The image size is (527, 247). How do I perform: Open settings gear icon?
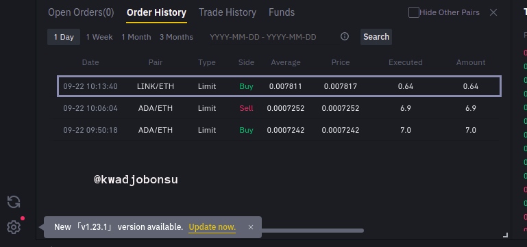coord(14,227)
